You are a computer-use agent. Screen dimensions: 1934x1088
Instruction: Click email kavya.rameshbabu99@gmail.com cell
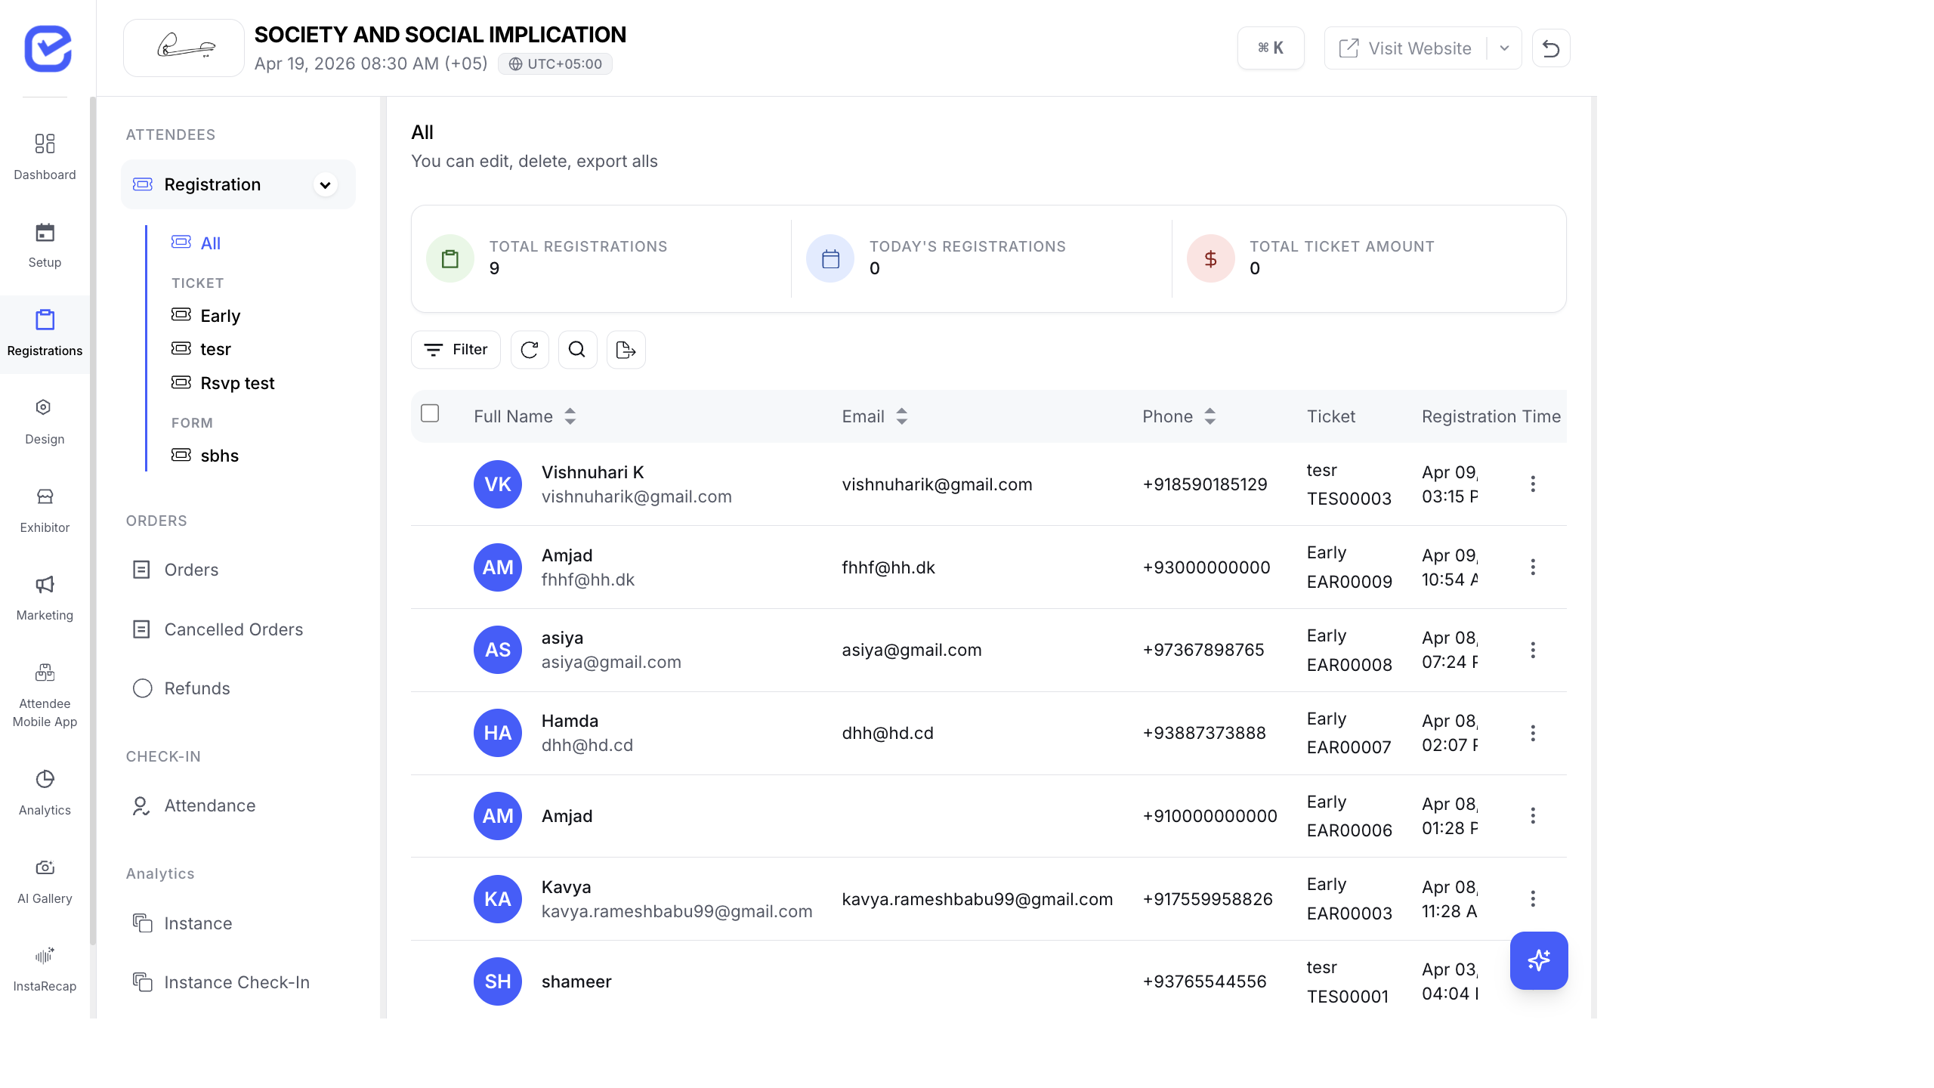(x=978, y=899)
